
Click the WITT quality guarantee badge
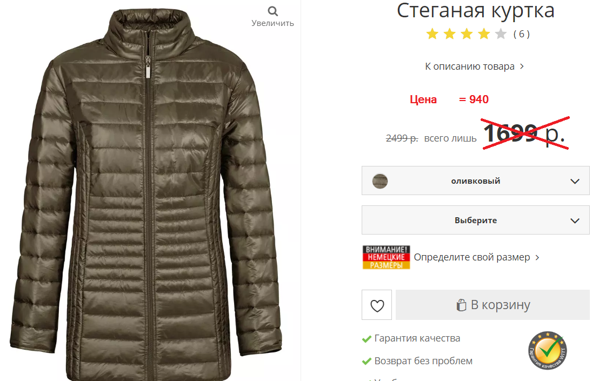[548, 350]
